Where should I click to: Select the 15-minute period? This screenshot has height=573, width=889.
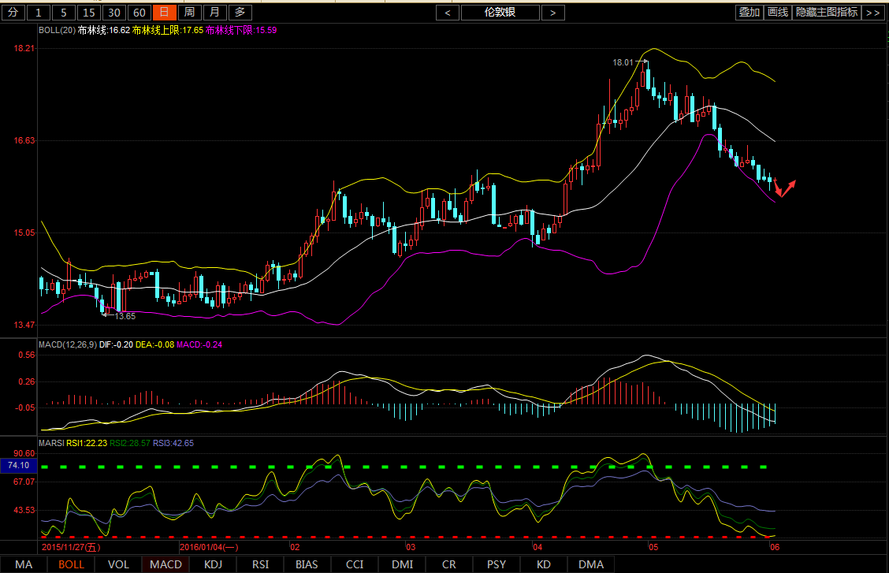tap(89, 13)
